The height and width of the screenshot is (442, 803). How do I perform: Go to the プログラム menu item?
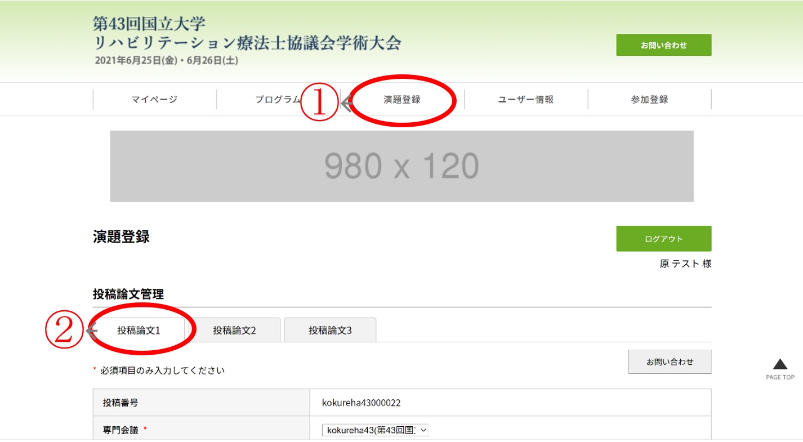pos(278,100)
